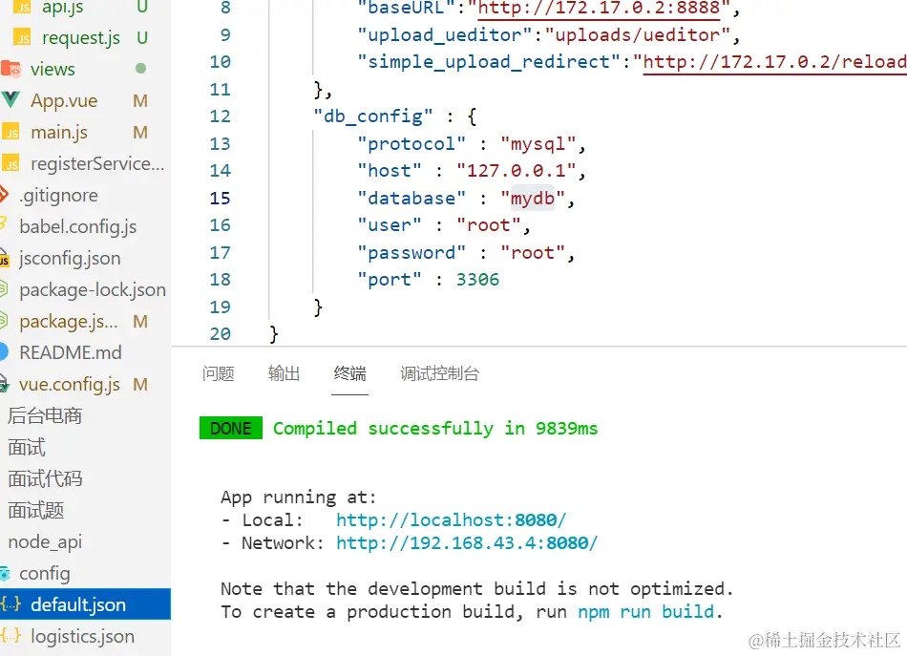The image size is (907, 656).
Task: Open logistics.json file
Action: [82, 636]
